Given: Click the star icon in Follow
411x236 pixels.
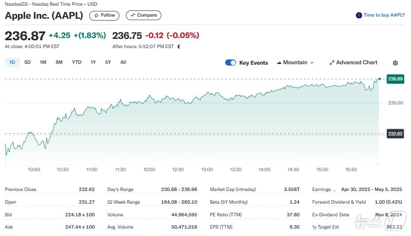Looking at the screenshot, I should pos(96,15).
